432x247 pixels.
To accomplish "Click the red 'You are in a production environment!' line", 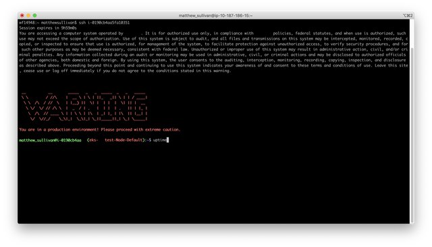I will (99, 130).
